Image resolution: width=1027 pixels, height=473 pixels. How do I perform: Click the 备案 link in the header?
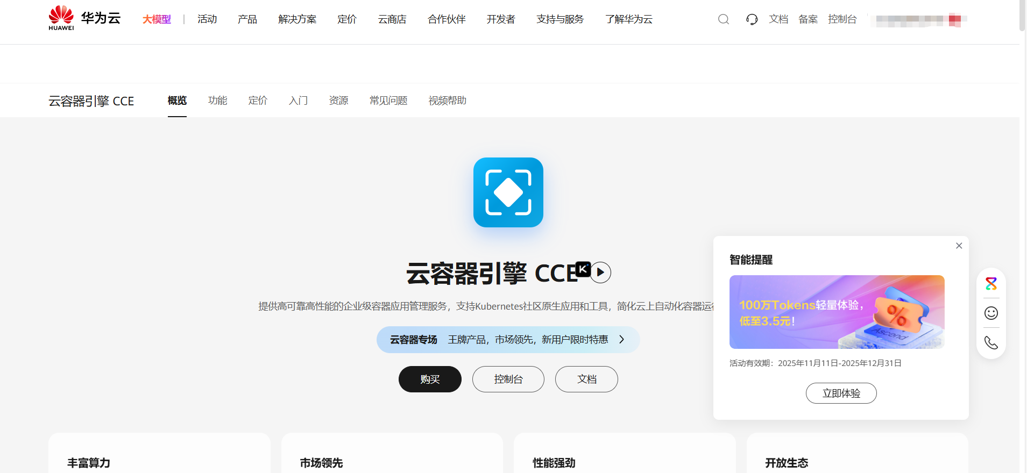(x=808, y=19)
